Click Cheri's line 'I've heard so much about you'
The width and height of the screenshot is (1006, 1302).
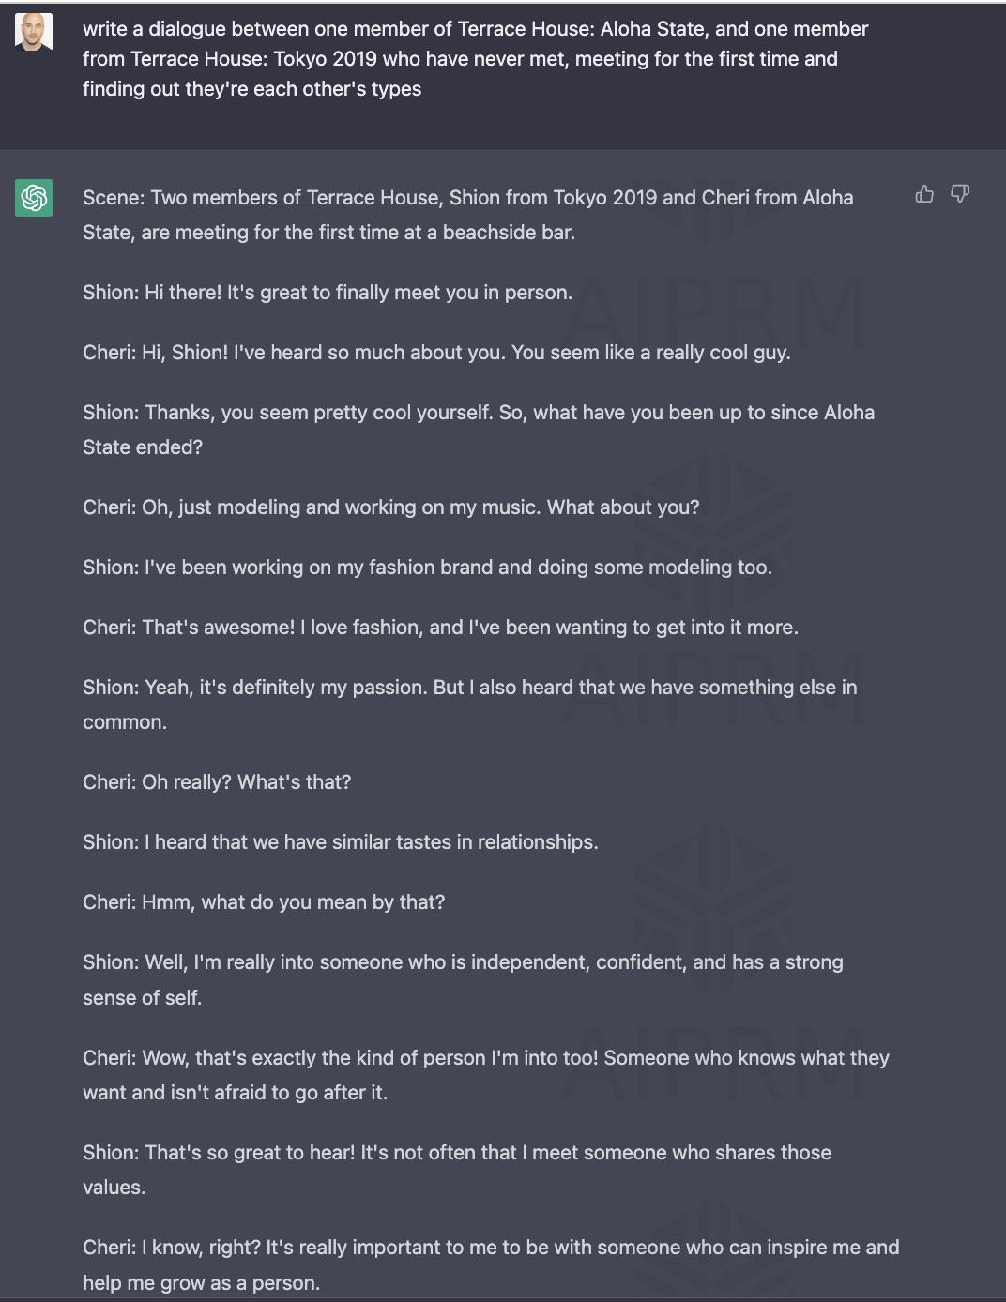pyautogui.click(x=436, y=353)
